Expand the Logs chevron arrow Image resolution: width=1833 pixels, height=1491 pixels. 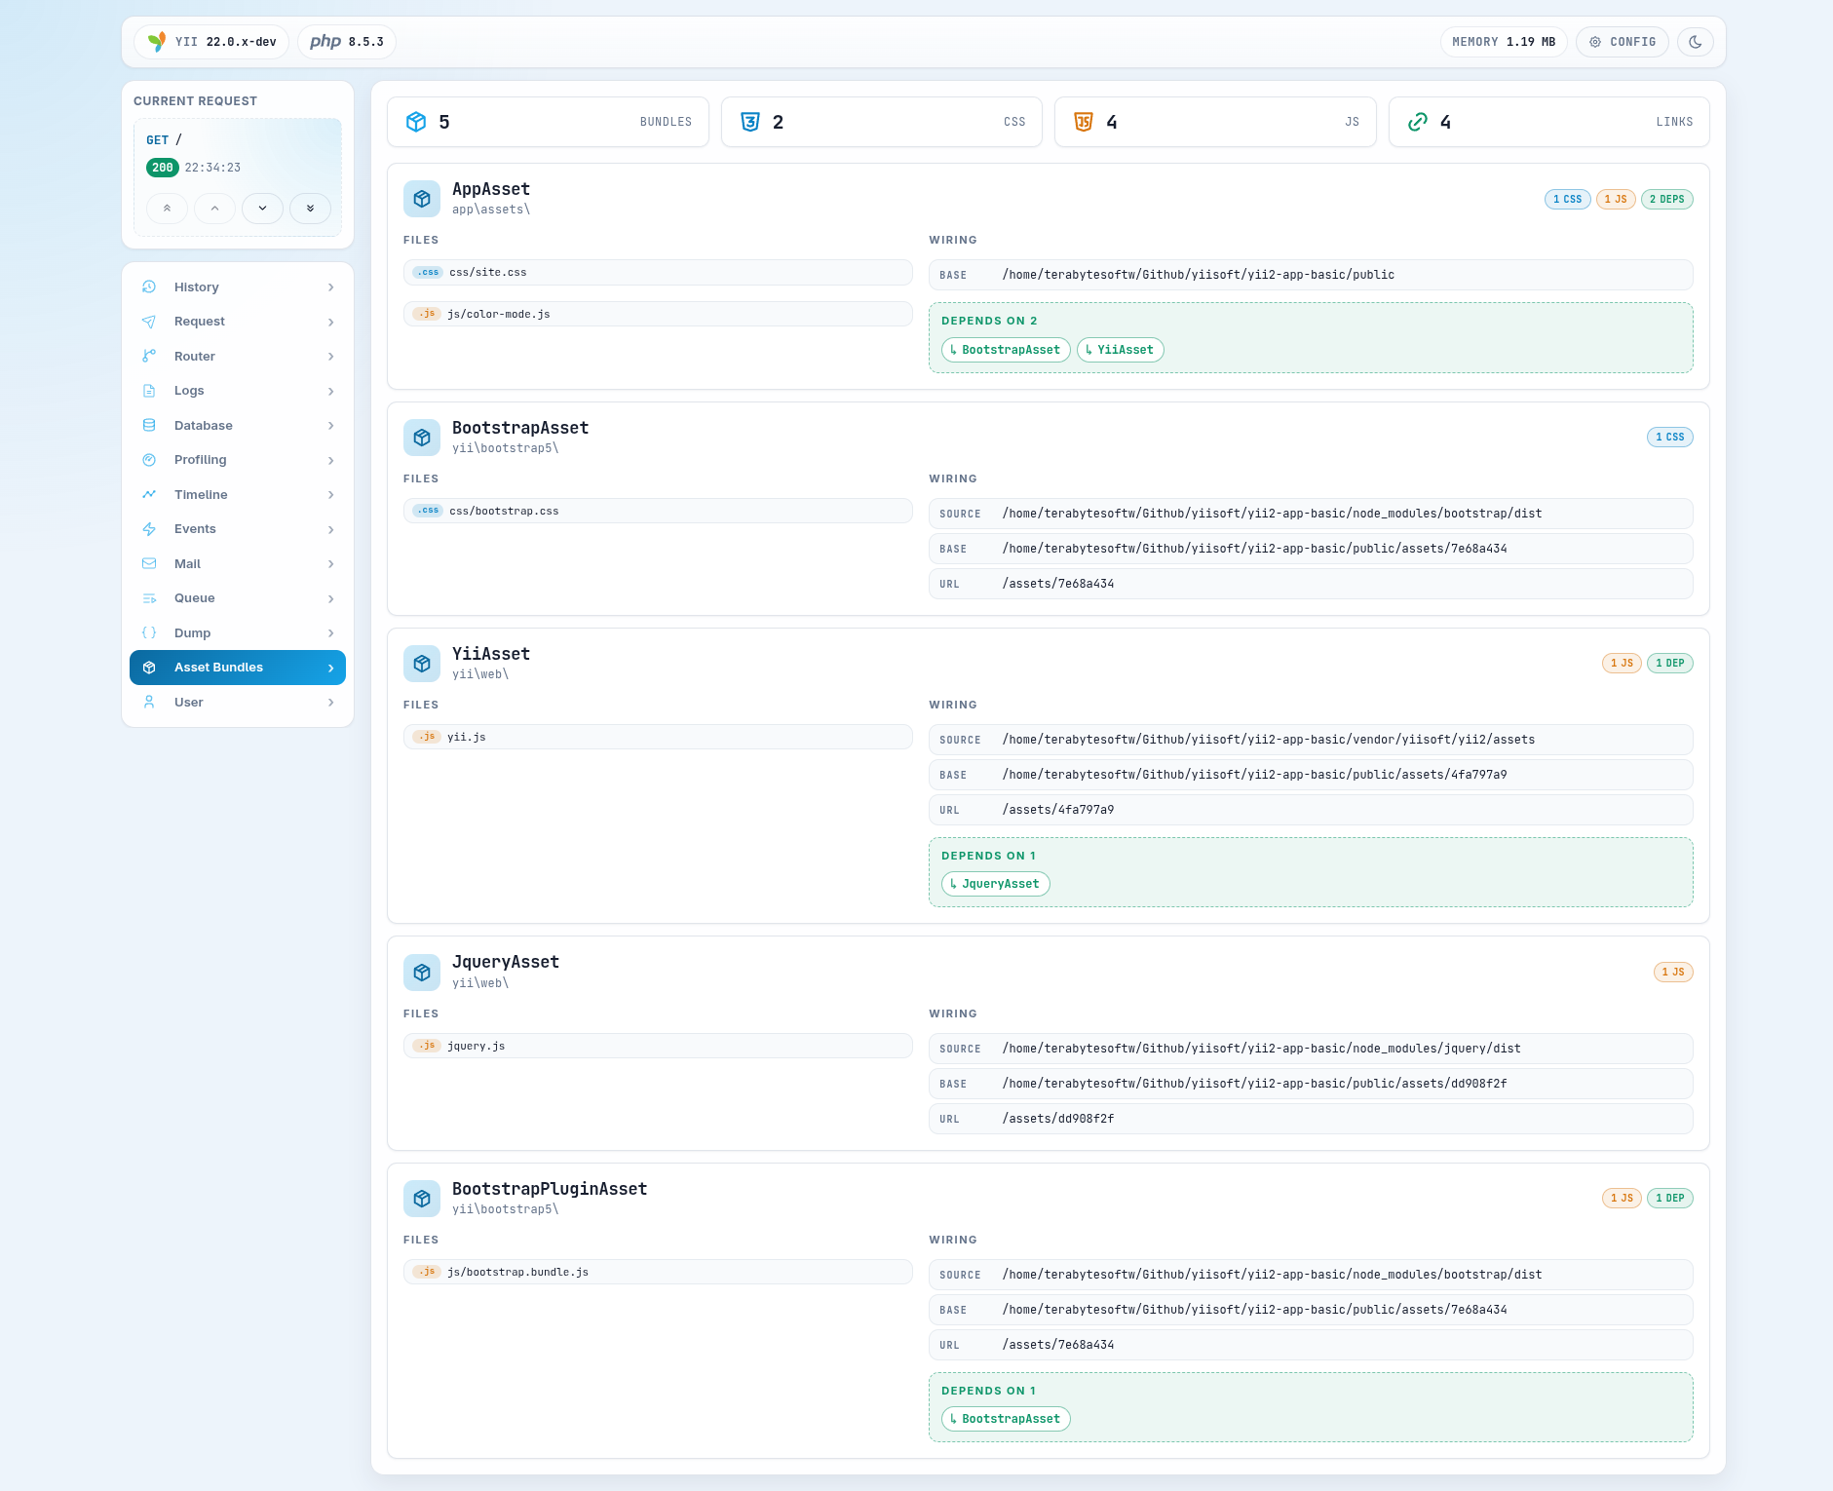331,391
